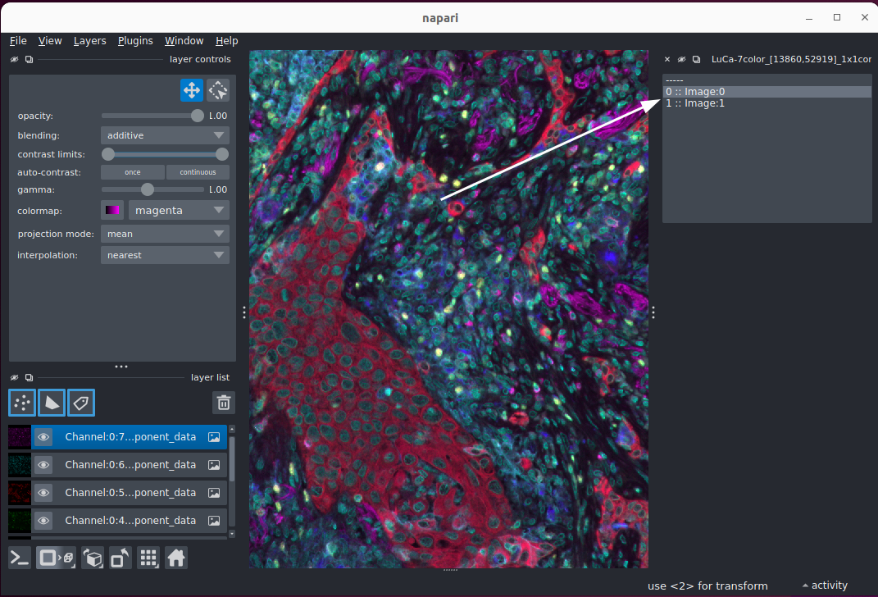Add a new Labels layer
The width and height of the screenshot is (878, 597).
(81, 403)
